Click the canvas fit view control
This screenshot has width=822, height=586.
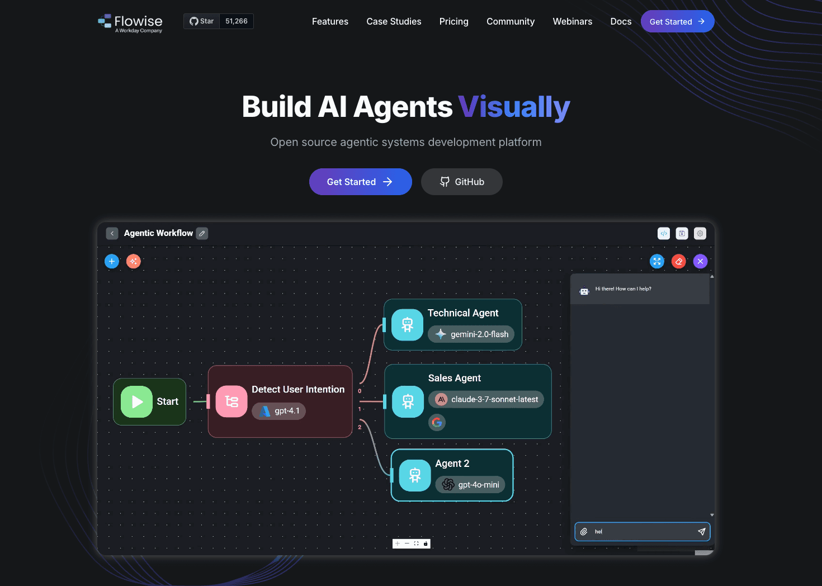[x=416, y=544]
